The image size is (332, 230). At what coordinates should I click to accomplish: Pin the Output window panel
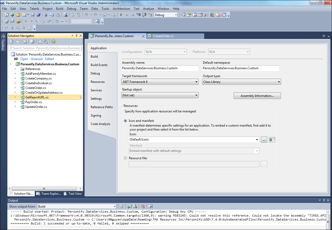click(x=324, y=201)
